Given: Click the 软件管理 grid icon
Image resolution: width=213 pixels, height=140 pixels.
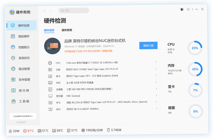Looking at the screenshot, I should (13, 79).
